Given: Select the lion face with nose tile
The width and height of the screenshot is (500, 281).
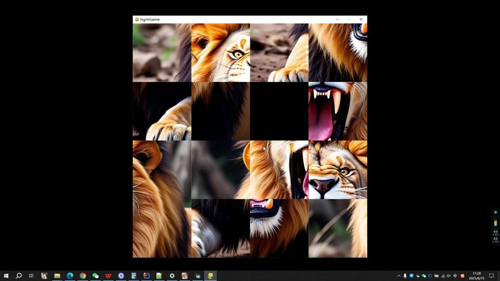Looking at the screenshot, I should (338, 170).
